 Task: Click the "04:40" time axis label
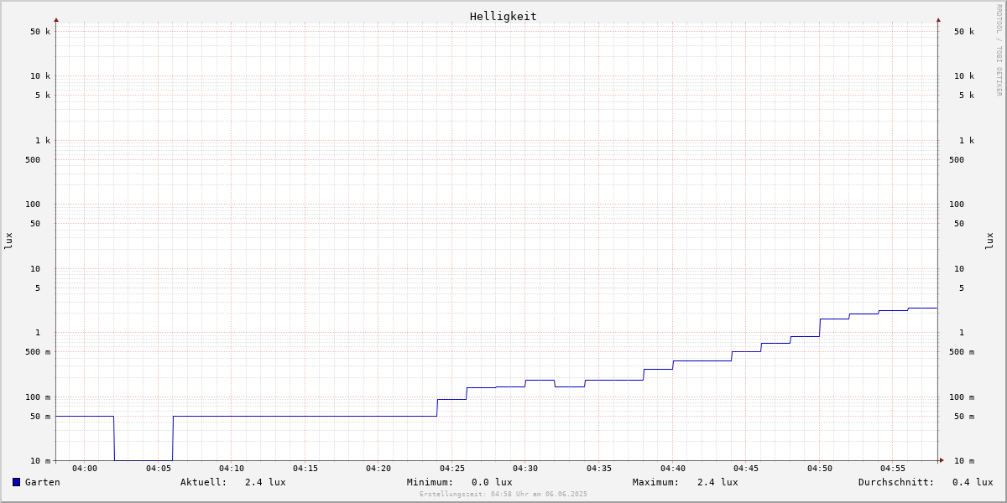pos(673,469)
